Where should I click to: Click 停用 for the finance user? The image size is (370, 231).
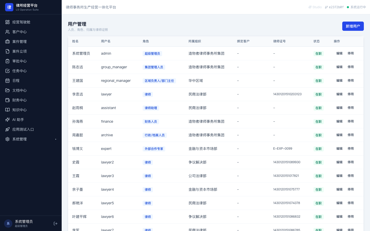[x=351, y=121]
